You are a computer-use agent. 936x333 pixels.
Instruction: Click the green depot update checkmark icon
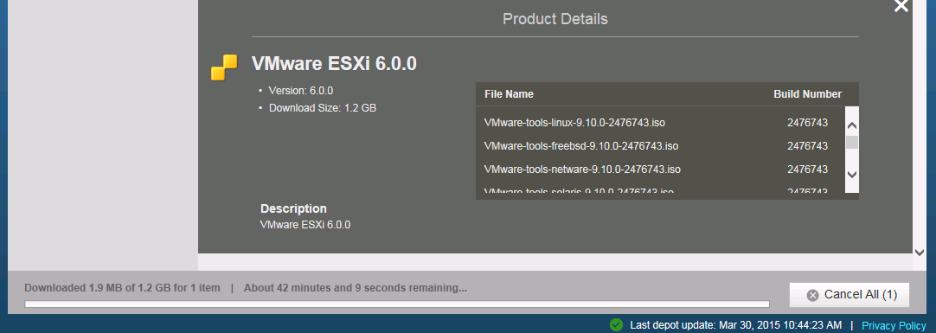coord(616,324)
